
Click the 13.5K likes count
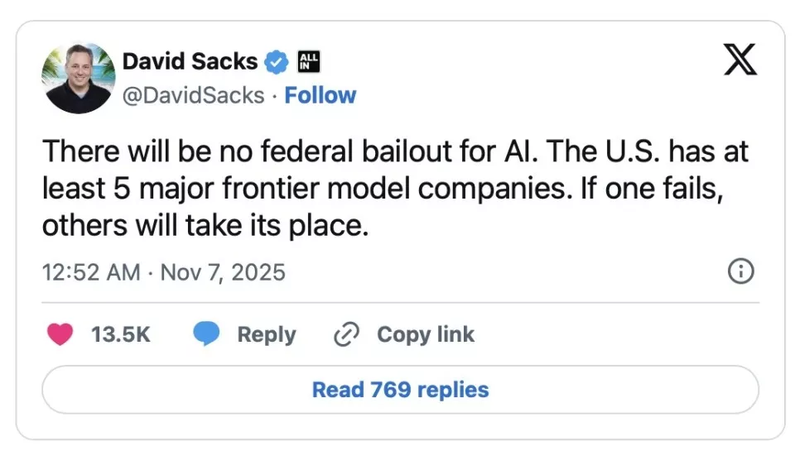[121, 334]
